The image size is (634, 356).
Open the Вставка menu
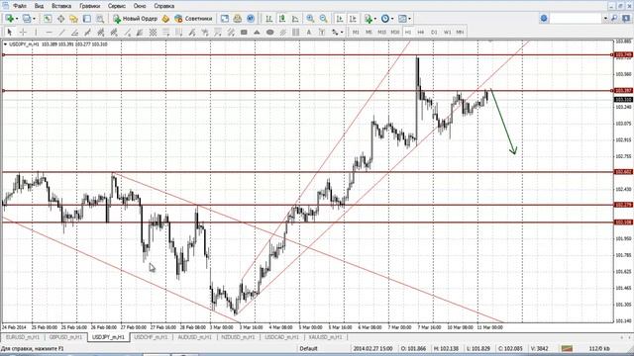pyautogui.click(x=61, y=6)
